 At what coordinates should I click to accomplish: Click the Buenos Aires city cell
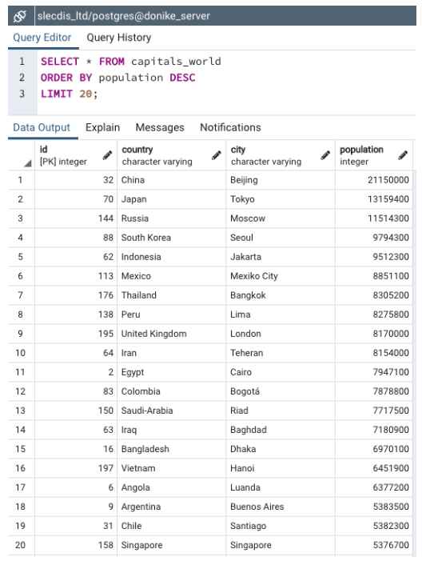click(281, 507)
